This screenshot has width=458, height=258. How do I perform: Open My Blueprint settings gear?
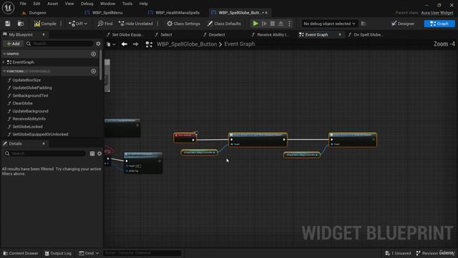pyautogui.click(x=99, y=44)
